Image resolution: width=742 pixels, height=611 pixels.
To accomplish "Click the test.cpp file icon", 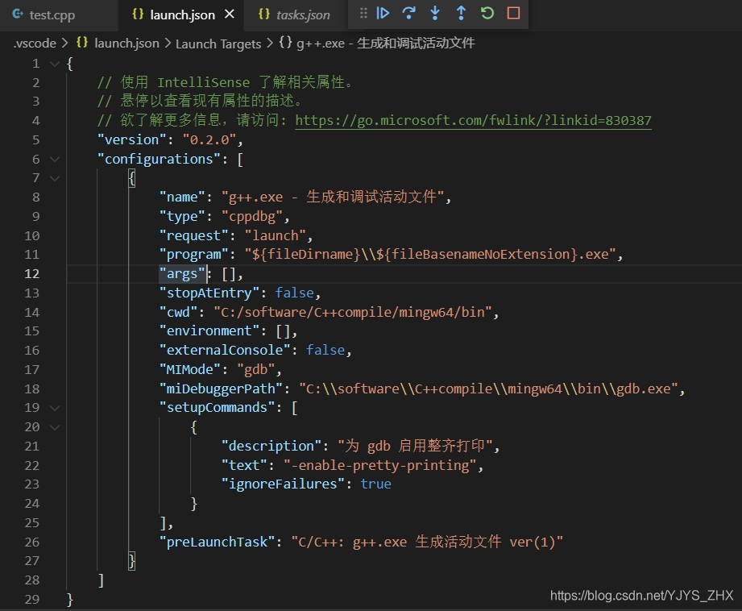I will tap(18, 15).
